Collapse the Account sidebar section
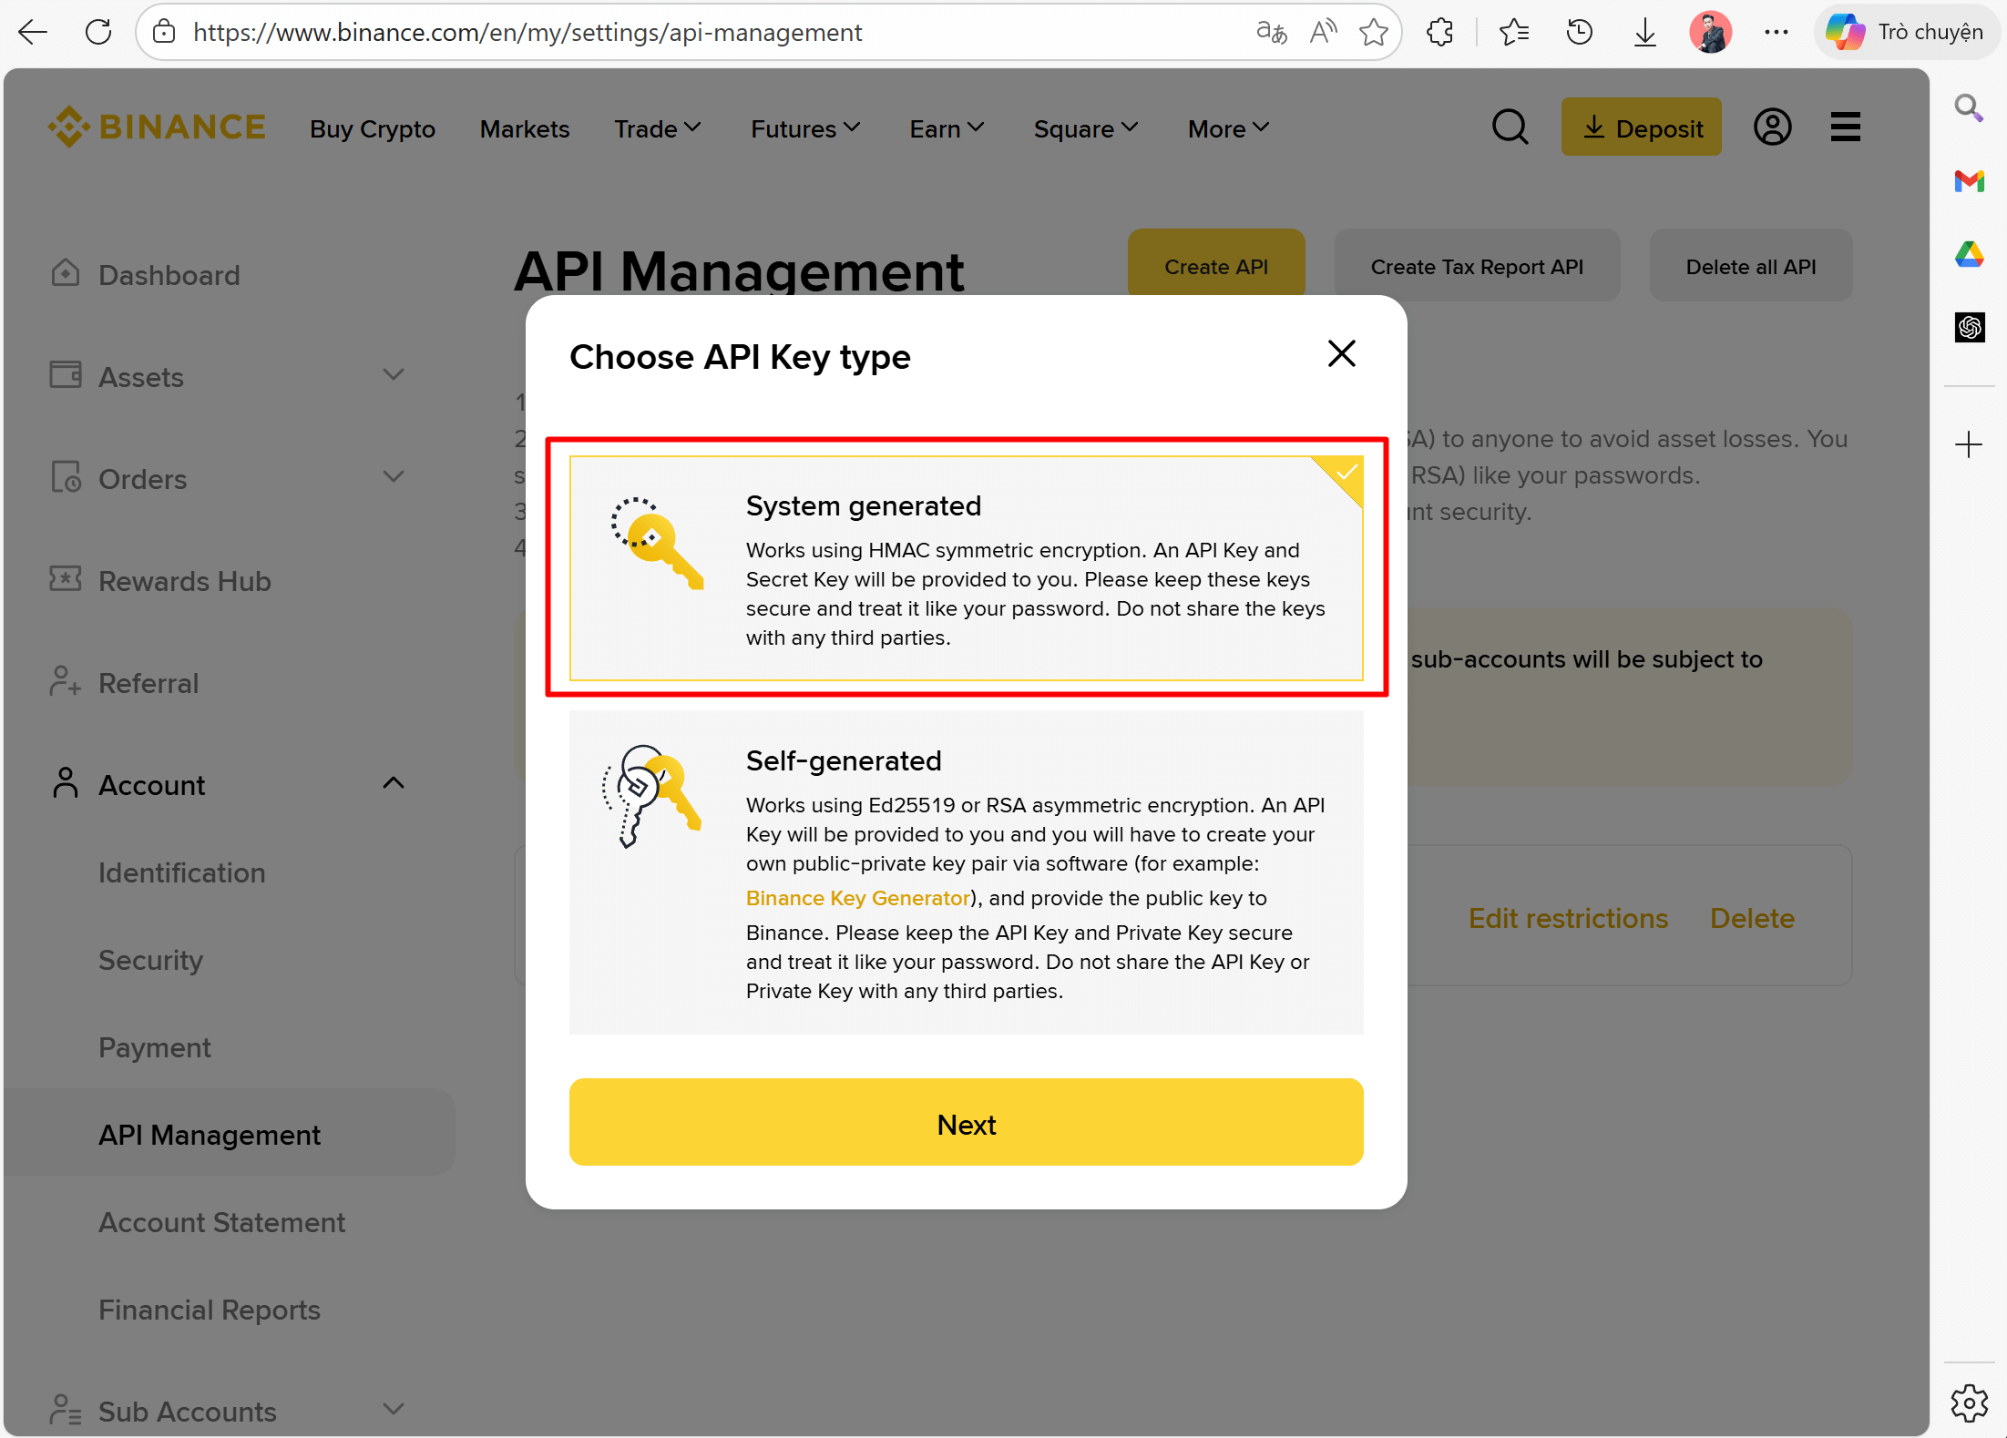Screen dimensions: 2007x1438 click(x=393, y=783)
